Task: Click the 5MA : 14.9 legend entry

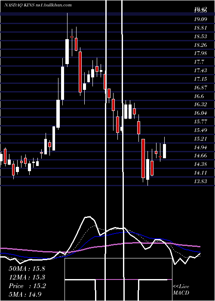Action: click(25, 294)
